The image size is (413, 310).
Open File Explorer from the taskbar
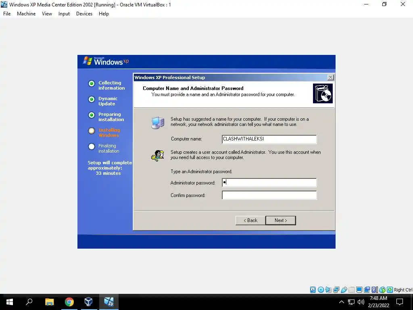pos(49,302)
